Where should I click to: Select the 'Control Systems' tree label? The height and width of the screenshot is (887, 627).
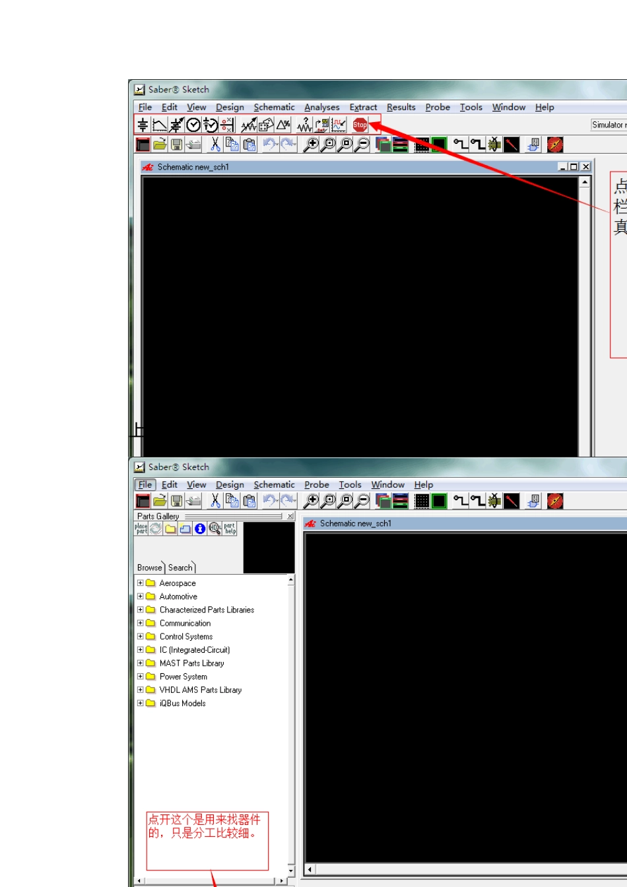coord(186,636)
